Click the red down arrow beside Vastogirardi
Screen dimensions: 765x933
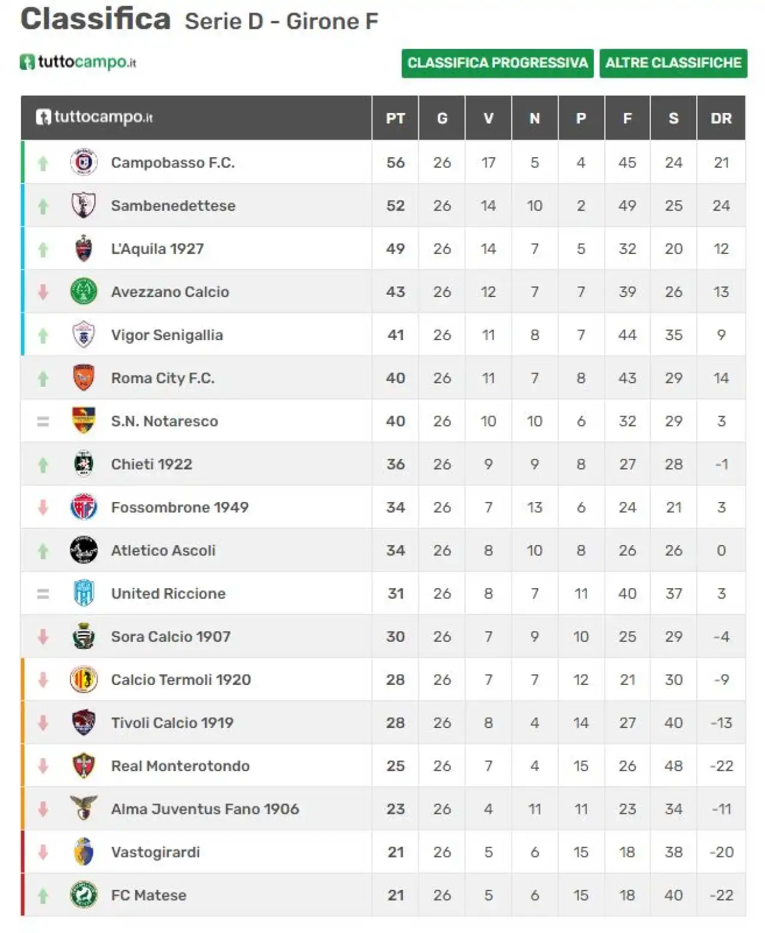click(43, 852)
